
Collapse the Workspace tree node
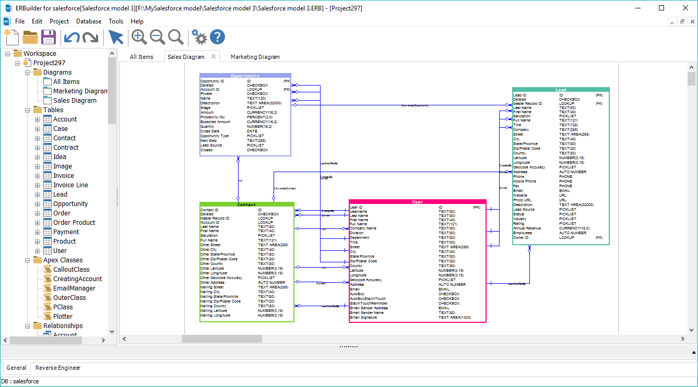click(7, 54)
